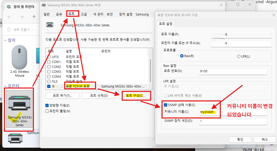The image size is (277, 151).
Task: Select the Samsung M333x printer icon in 장치 및 프린터
Action: click(19, 109)
